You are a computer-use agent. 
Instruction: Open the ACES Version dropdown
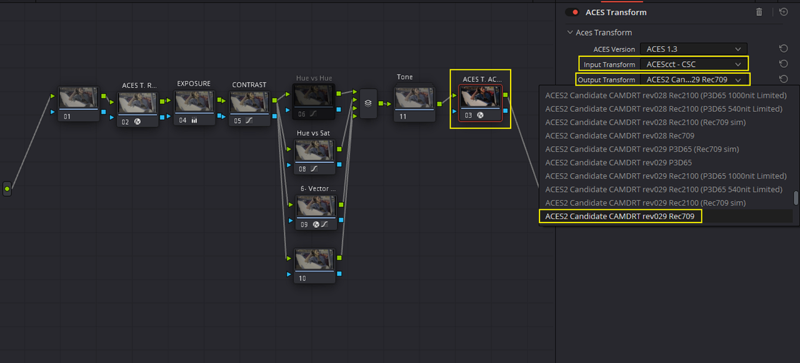694,49
